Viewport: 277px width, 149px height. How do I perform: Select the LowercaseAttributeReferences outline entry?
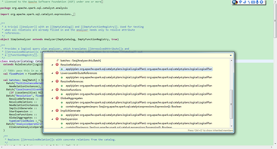click(79, 73)
